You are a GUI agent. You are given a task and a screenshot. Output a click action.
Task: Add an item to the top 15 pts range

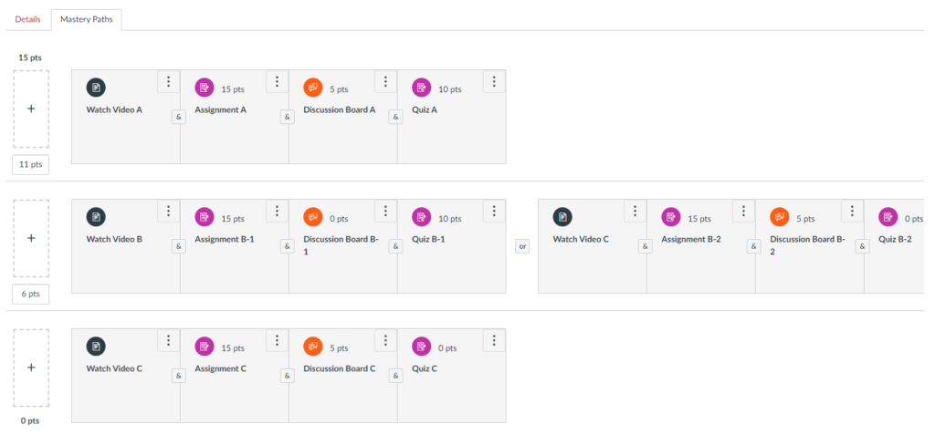pos(31,109)
